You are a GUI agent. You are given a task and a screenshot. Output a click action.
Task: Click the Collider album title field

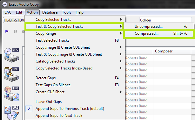click(x=165, y=20)
